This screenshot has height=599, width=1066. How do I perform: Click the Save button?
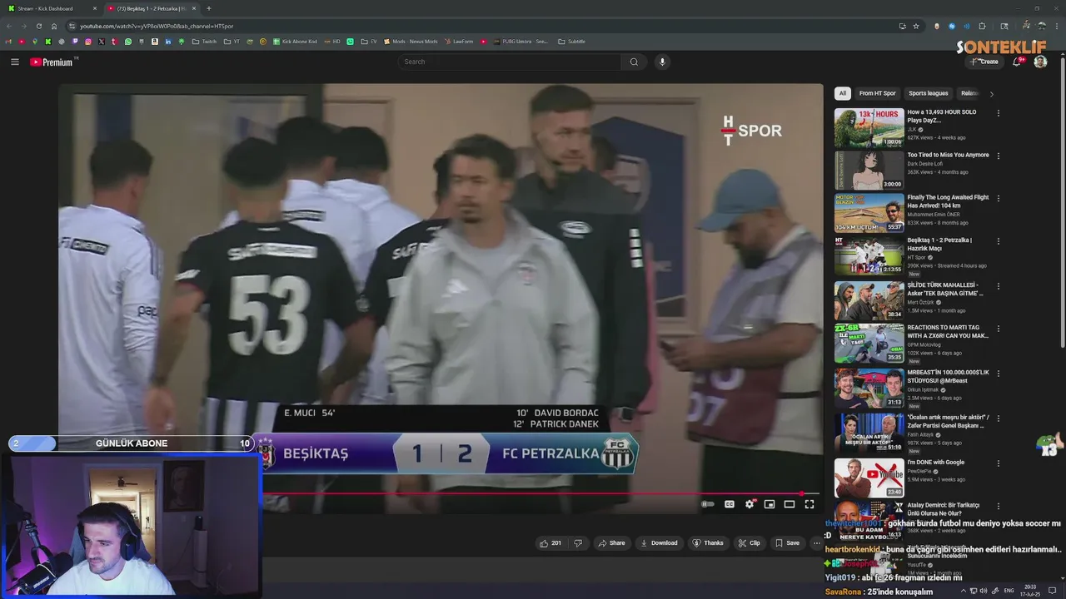click(787, 543)
